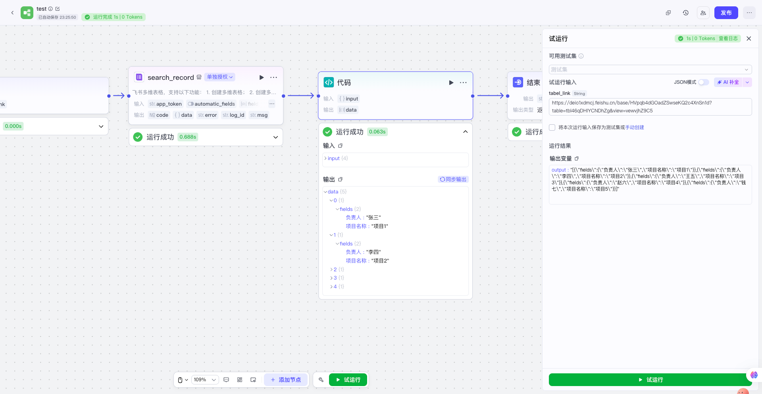
Task: Click the value "张三" in output tree
Action: pyautogui.click(x=373, y=218)
